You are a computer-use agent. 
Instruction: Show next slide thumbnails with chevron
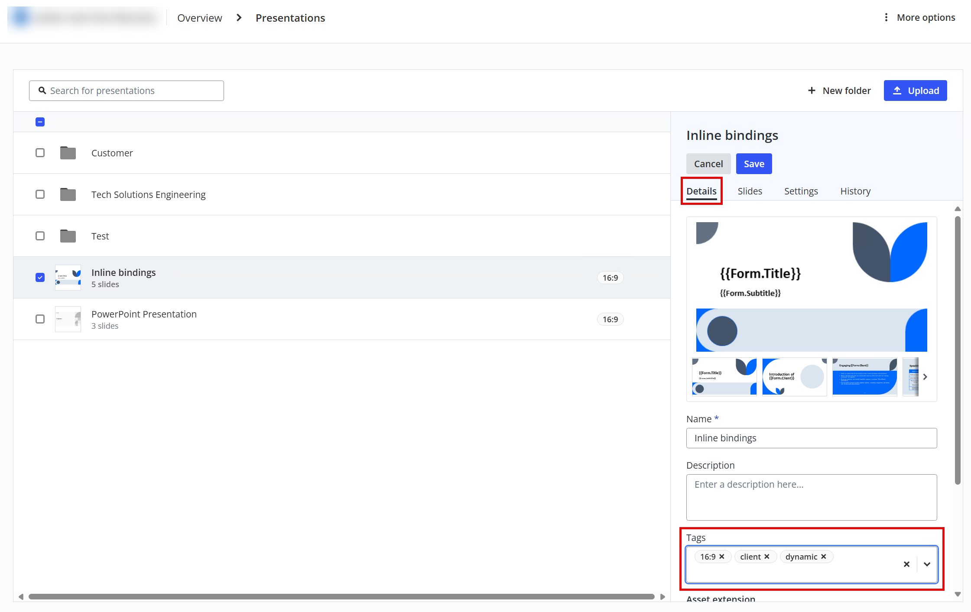925,377
